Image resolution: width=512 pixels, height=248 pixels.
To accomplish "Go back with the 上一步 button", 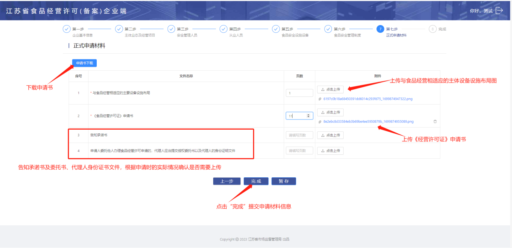I will tap(227, 181).
